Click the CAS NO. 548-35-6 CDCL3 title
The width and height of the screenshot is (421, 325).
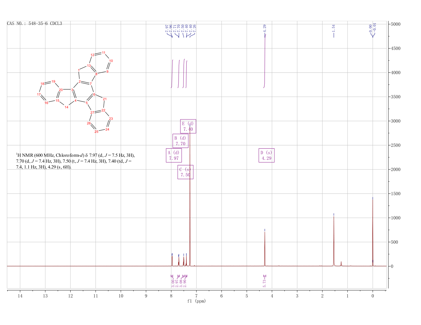click(34, 24)
